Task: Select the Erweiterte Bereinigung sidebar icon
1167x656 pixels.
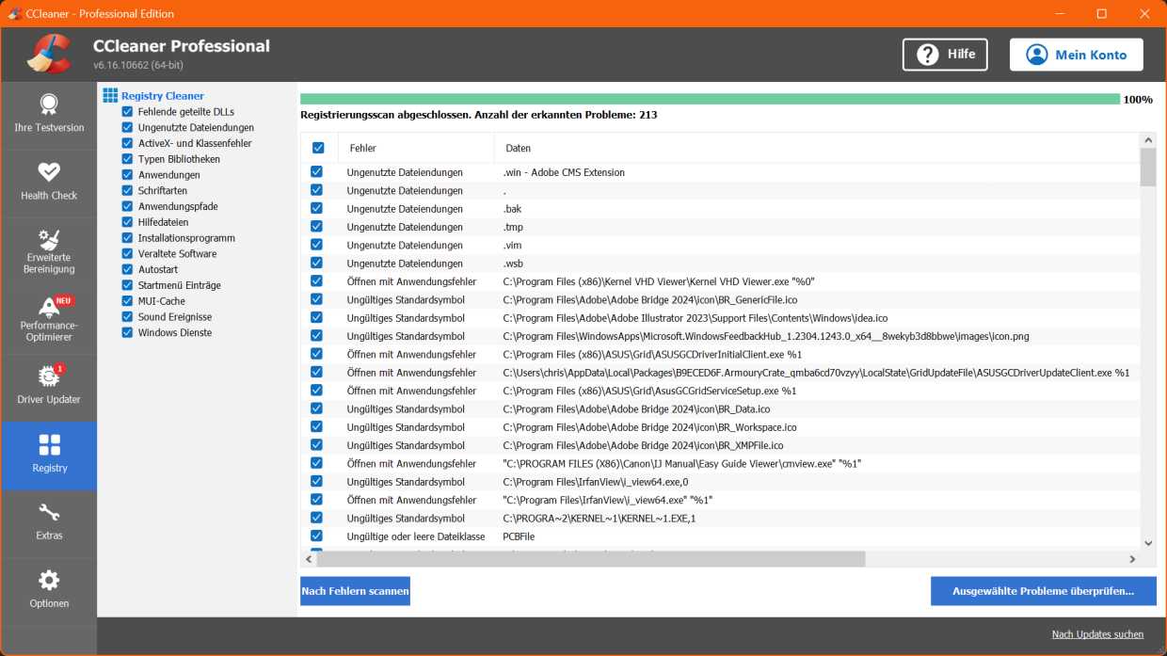Action: coord(49,250)
